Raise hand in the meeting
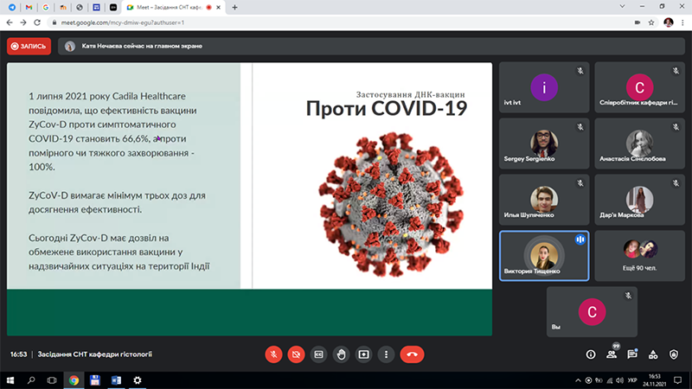 coord(341,354)
